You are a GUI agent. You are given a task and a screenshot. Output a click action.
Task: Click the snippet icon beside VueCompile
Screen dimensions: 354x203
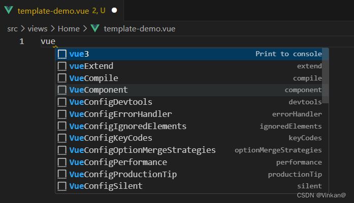point(62,78)
